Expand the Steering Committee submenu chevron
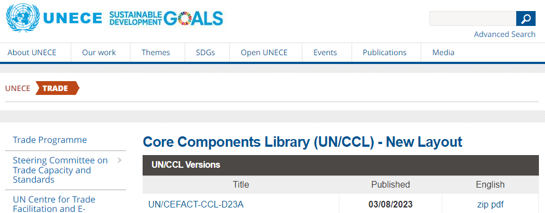This screenshot has height=213, width=545. pyautogui.click(x=119, y=160)
